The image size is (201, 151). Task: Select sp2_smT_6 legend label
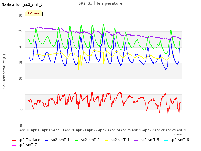[180, 140]
